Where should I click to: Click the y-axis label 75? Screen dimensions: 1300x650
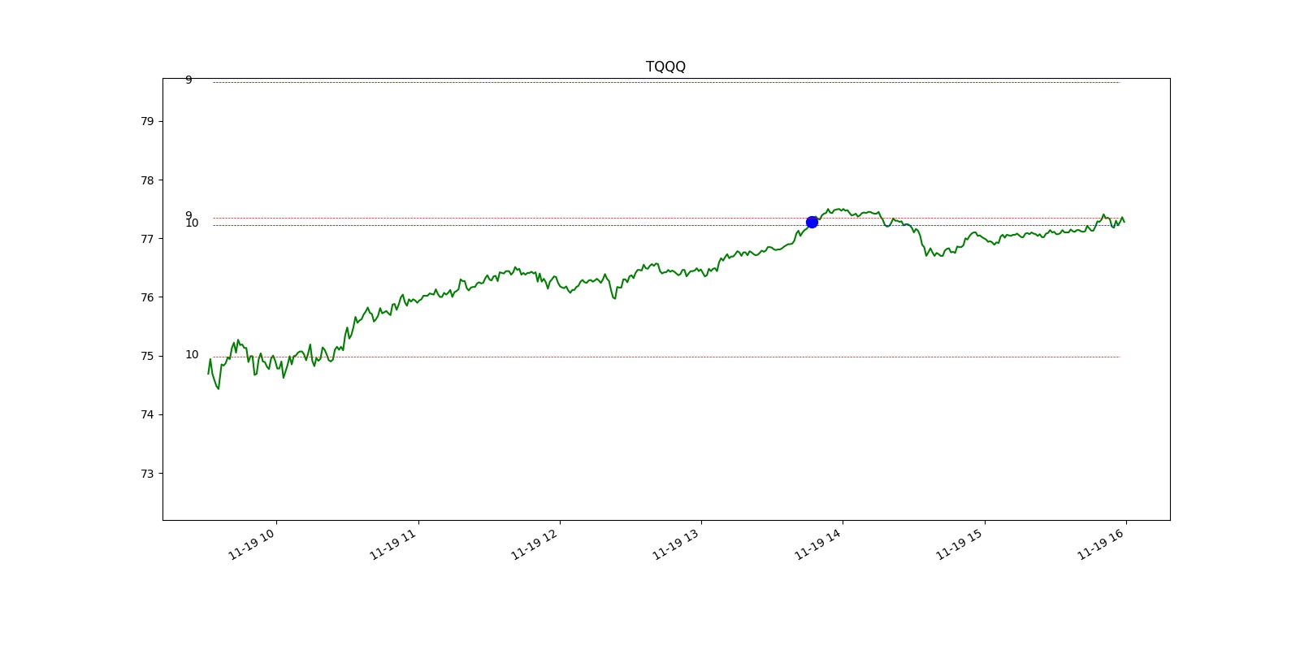pos(147,356)
